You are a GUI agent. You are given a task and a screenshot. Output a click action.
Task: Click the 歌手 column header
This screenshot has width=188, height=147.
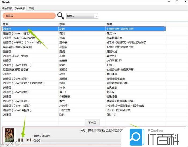coord(62,24)
